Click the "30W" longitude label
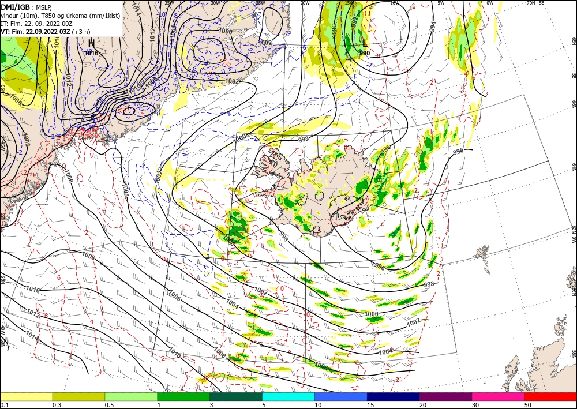 pos(215,2)
